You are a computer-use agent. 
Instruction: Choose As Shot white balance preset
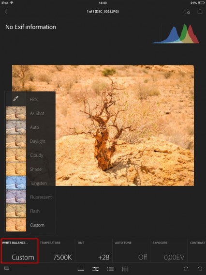(x=30, y=113)
